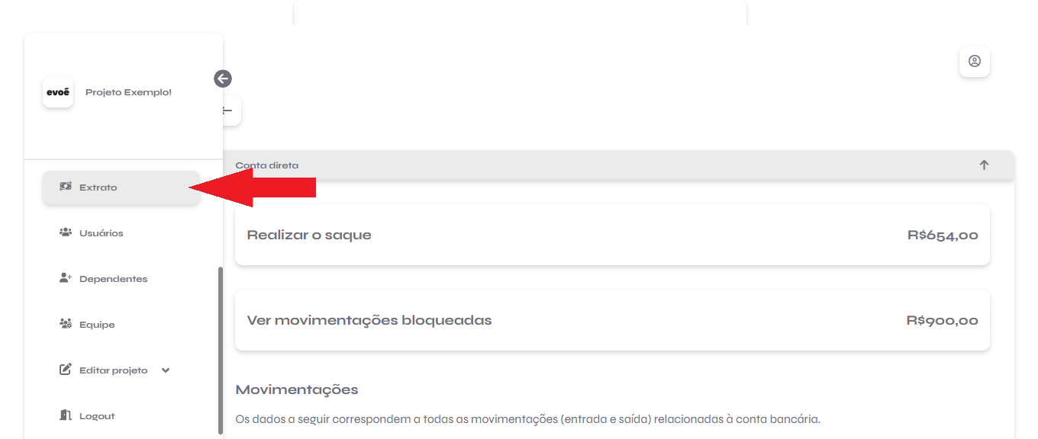The image size is (1038, 439).
Task: Open Ver movimentações bloqueadas
Action: tap(612, 320)
